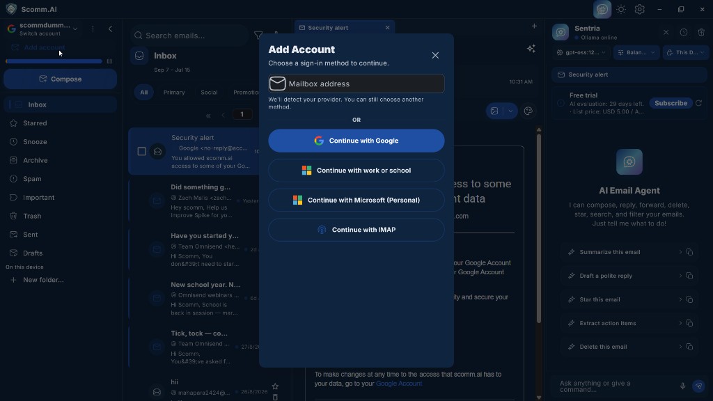The width and height of the screenshot is (713, 401).
Task: Open Sentria chat history clock icon
Action: pyautogui.click(x=684, y=32)
